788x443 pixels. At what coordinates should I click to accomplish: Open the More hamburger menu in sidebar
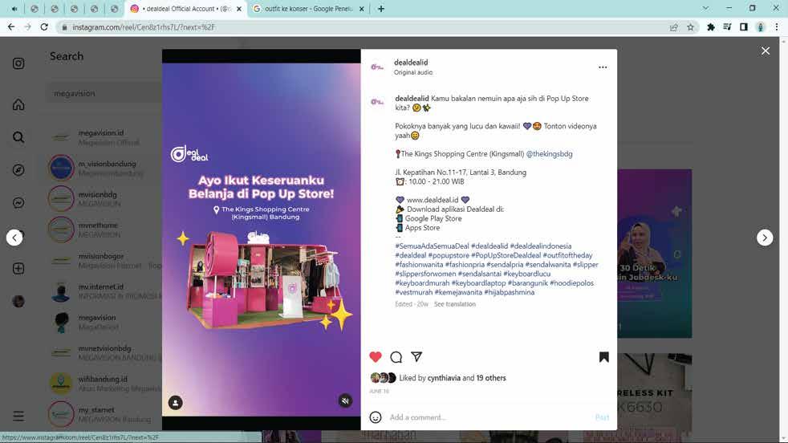18,416
